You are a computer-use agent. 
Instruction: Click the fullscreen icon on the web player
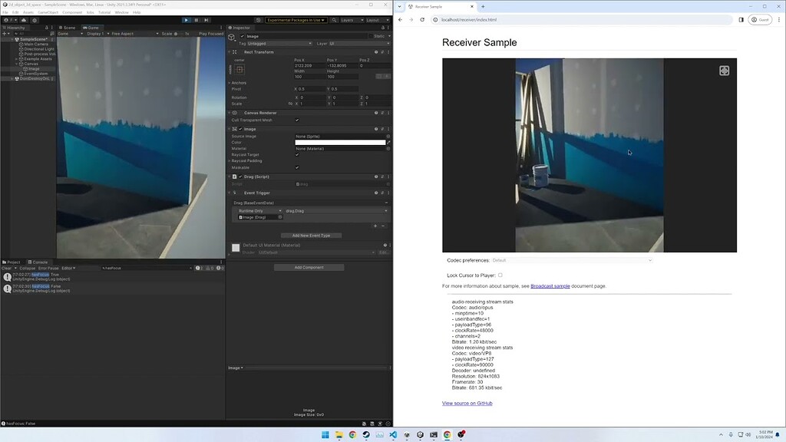(724, 70)
